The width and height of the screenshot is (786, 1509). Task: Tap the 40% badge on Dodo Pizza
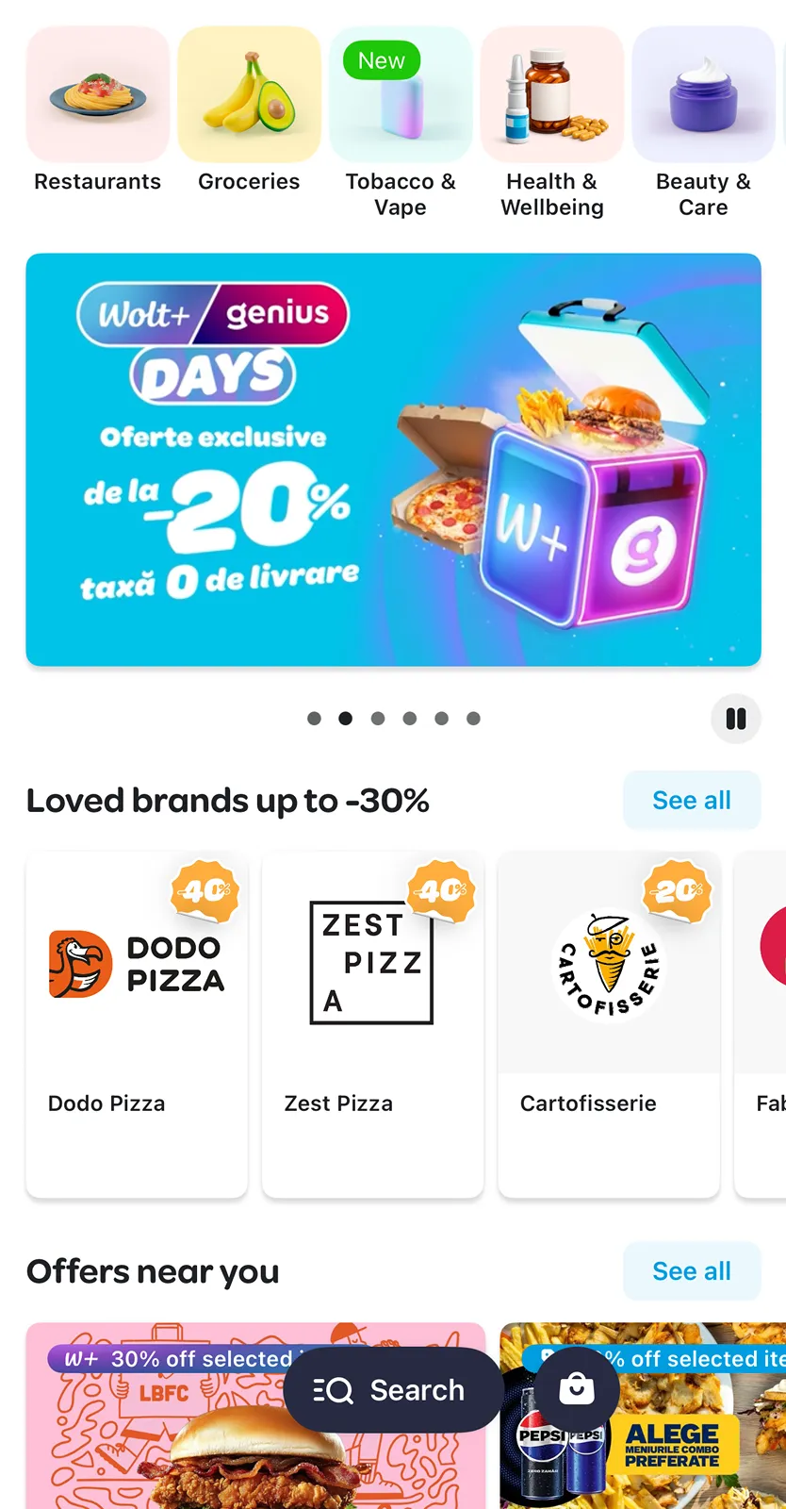(x=205, y=890)
